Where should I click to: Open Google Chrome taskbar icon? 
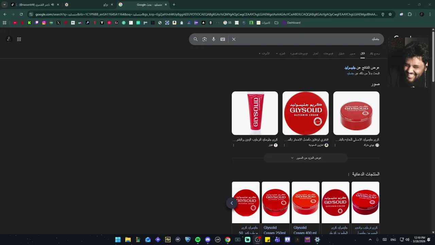pos(228,240)
